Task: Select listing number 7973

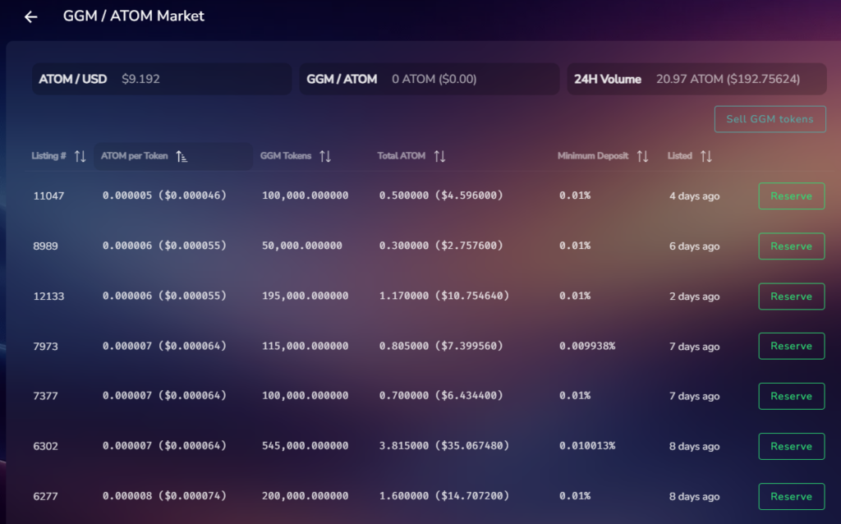Action: click(x=46, y=346)
